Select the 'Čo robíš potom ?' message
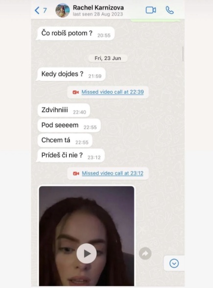The image size is (213, 288). tap(75, 33)
